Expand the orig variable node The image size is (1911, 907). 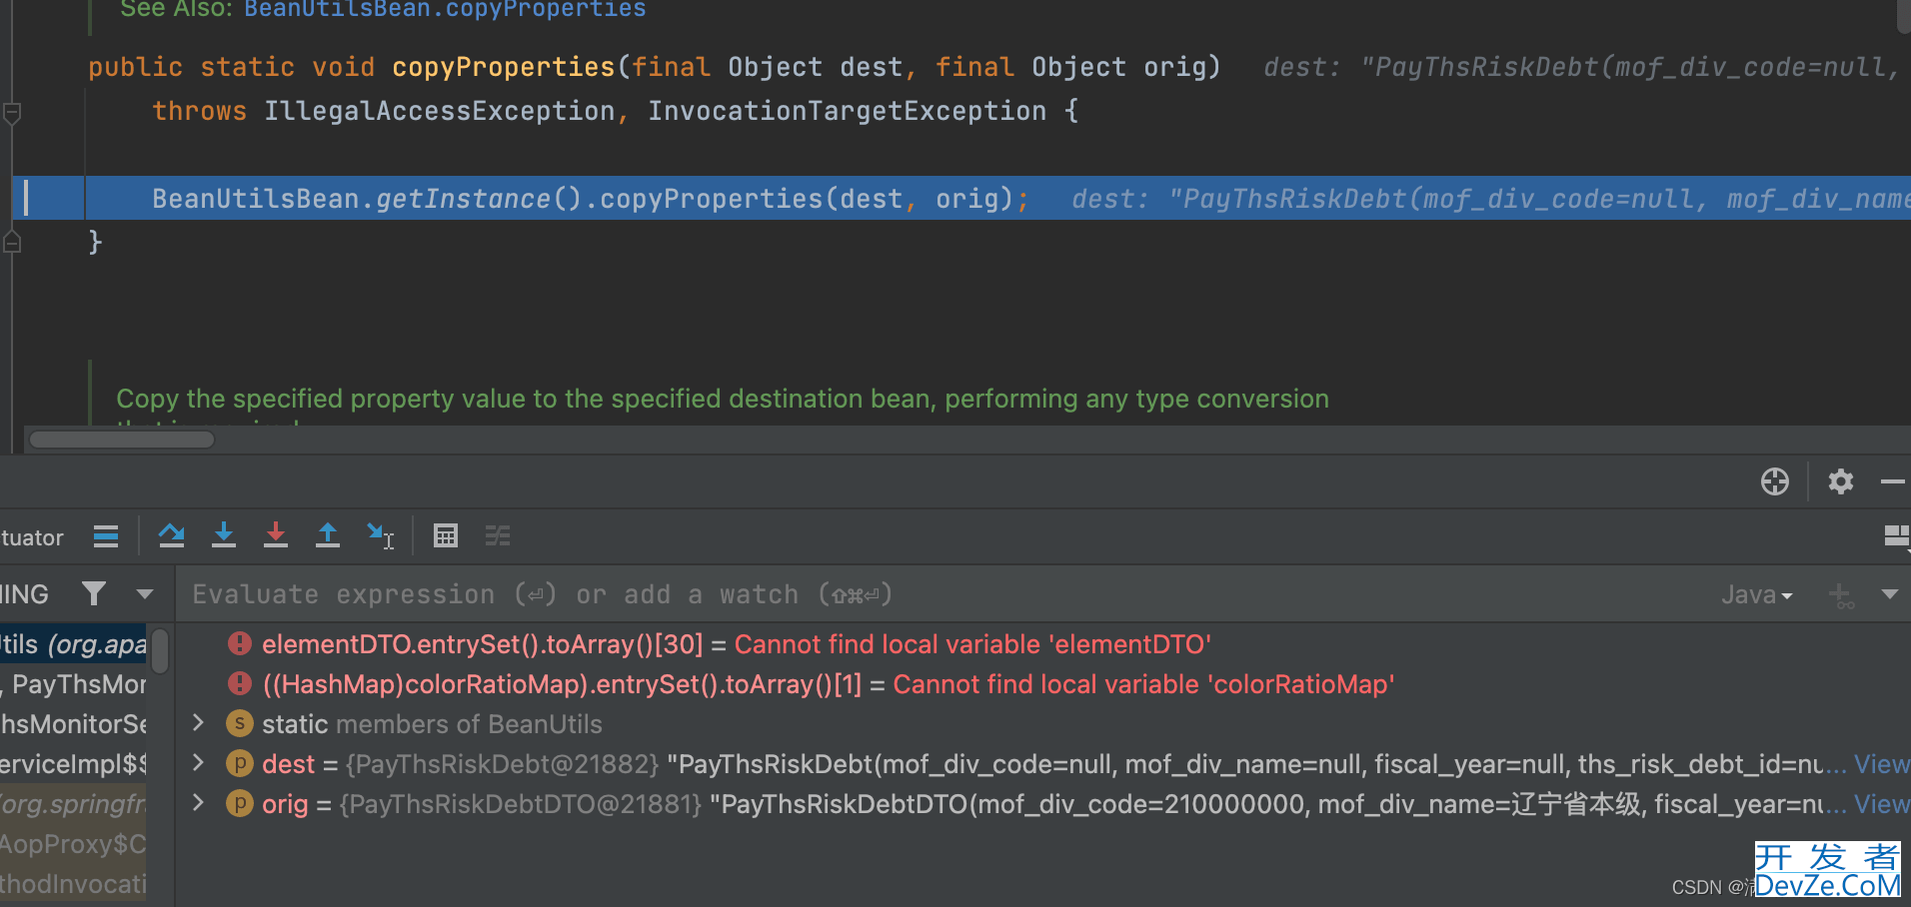tap(198, 803)
